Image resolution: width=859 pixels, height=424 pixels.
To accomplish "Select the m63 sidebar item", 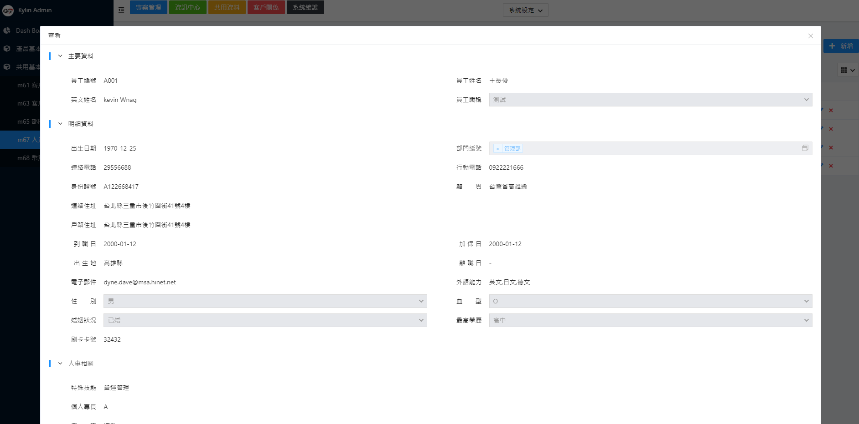I will 27,103.
